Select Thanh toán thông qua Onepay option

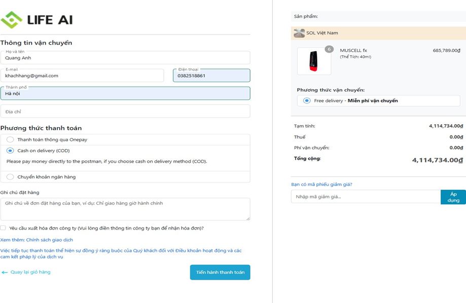pyautogui.click(x=10, y=139)
